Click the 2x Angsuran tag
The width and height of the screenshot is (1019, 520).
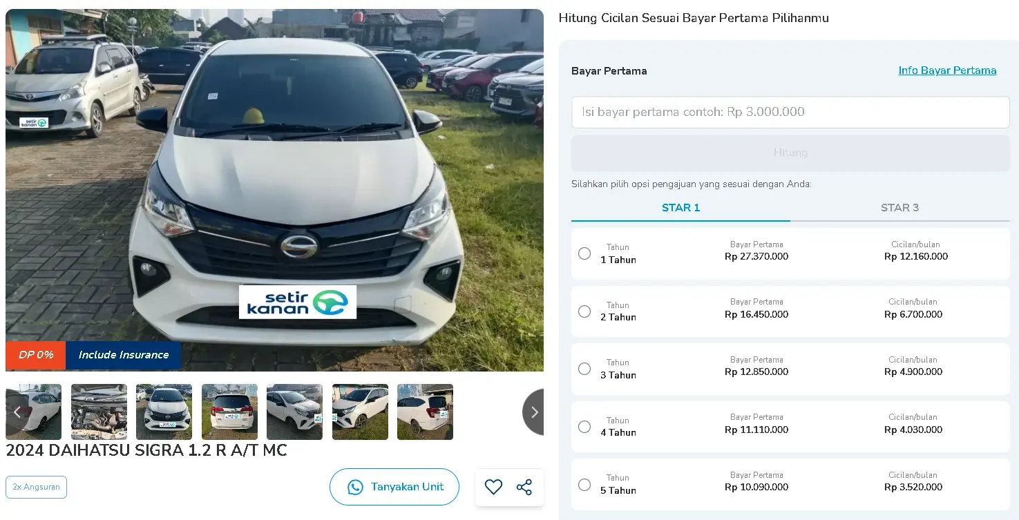point(36,487)
